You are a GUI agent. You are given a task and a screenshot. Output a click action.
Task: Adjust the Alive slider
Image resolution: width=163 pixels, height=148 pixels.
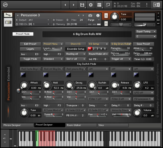coord(143,50)
